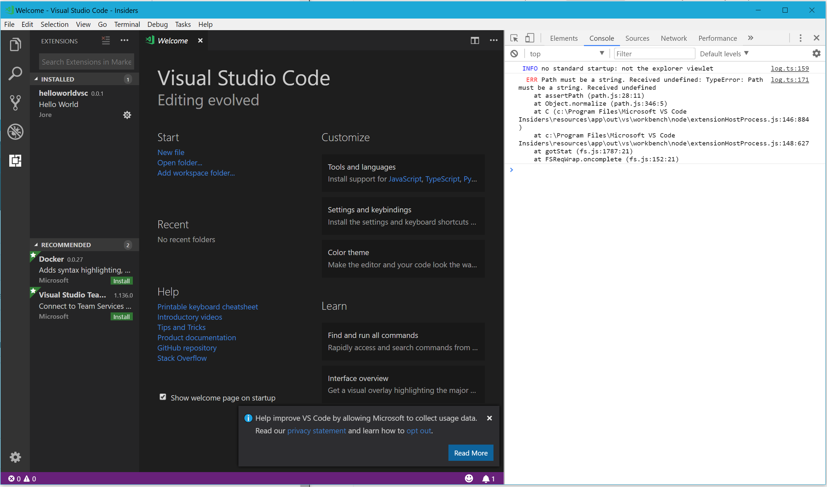Open the Hello World extension gear menu
Screen dimensions: 827x487
[x=127, y=115]
